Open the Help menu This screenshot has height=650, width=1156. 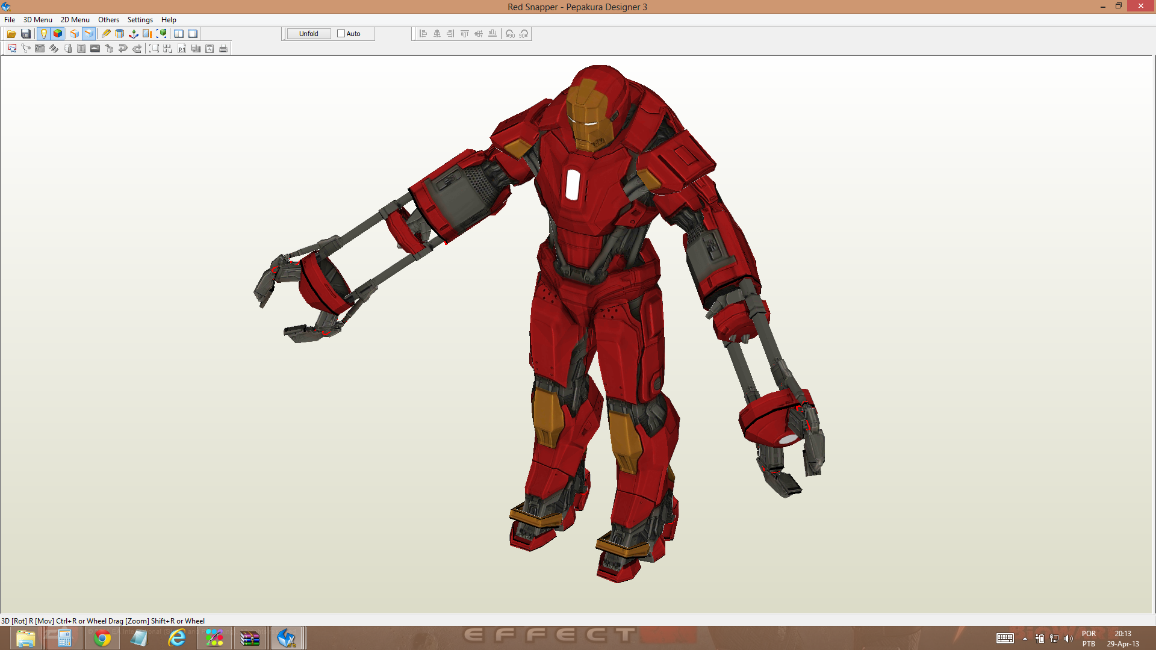169,20
